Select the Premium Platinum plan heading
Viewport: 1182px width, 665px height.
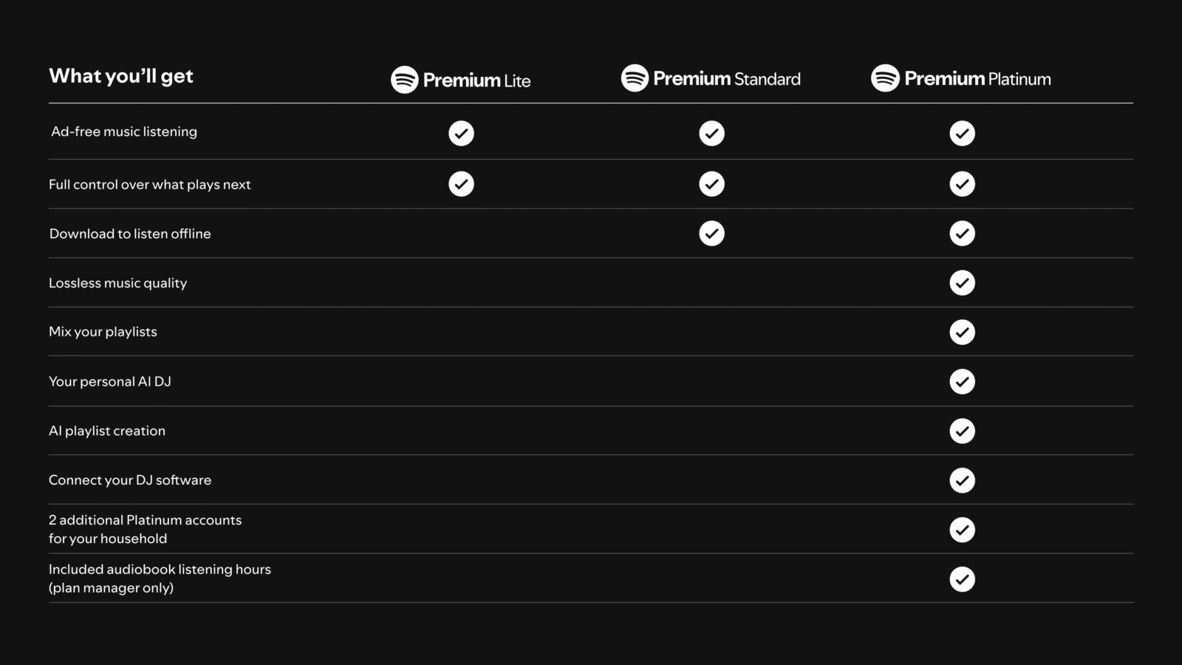[977, 79]
